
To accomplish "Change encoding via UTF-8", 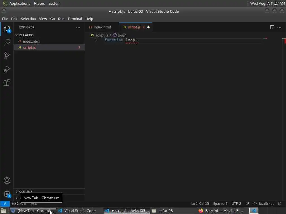I will pos(236,204).
